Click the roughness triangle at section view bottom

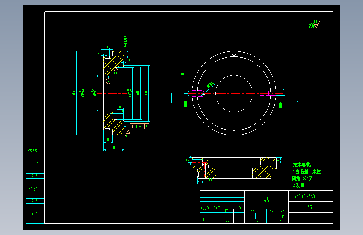tap(128, 133)
